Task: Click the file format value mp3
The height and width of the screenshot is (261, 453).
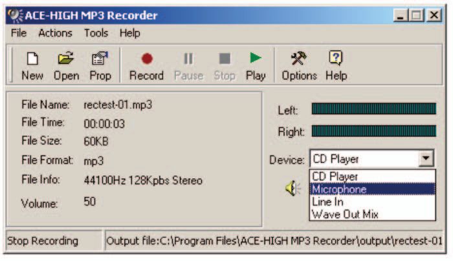Action: tap(93, 161)
